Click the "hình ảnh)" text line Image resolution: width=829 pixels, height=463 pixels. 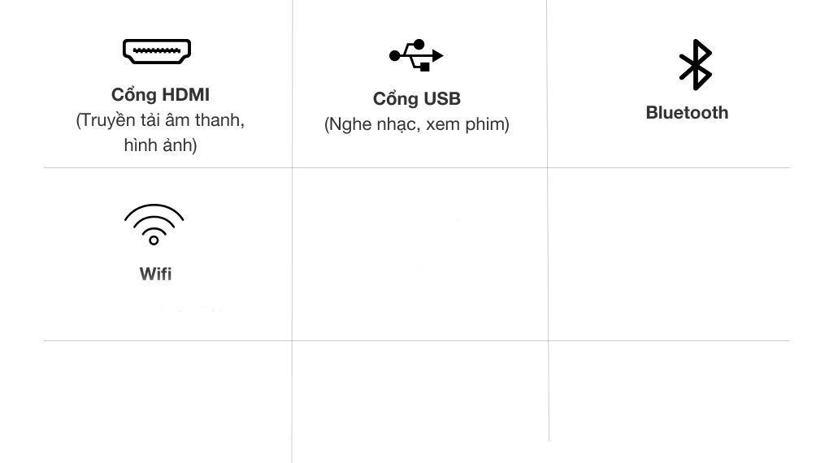[x=160, y=146]
